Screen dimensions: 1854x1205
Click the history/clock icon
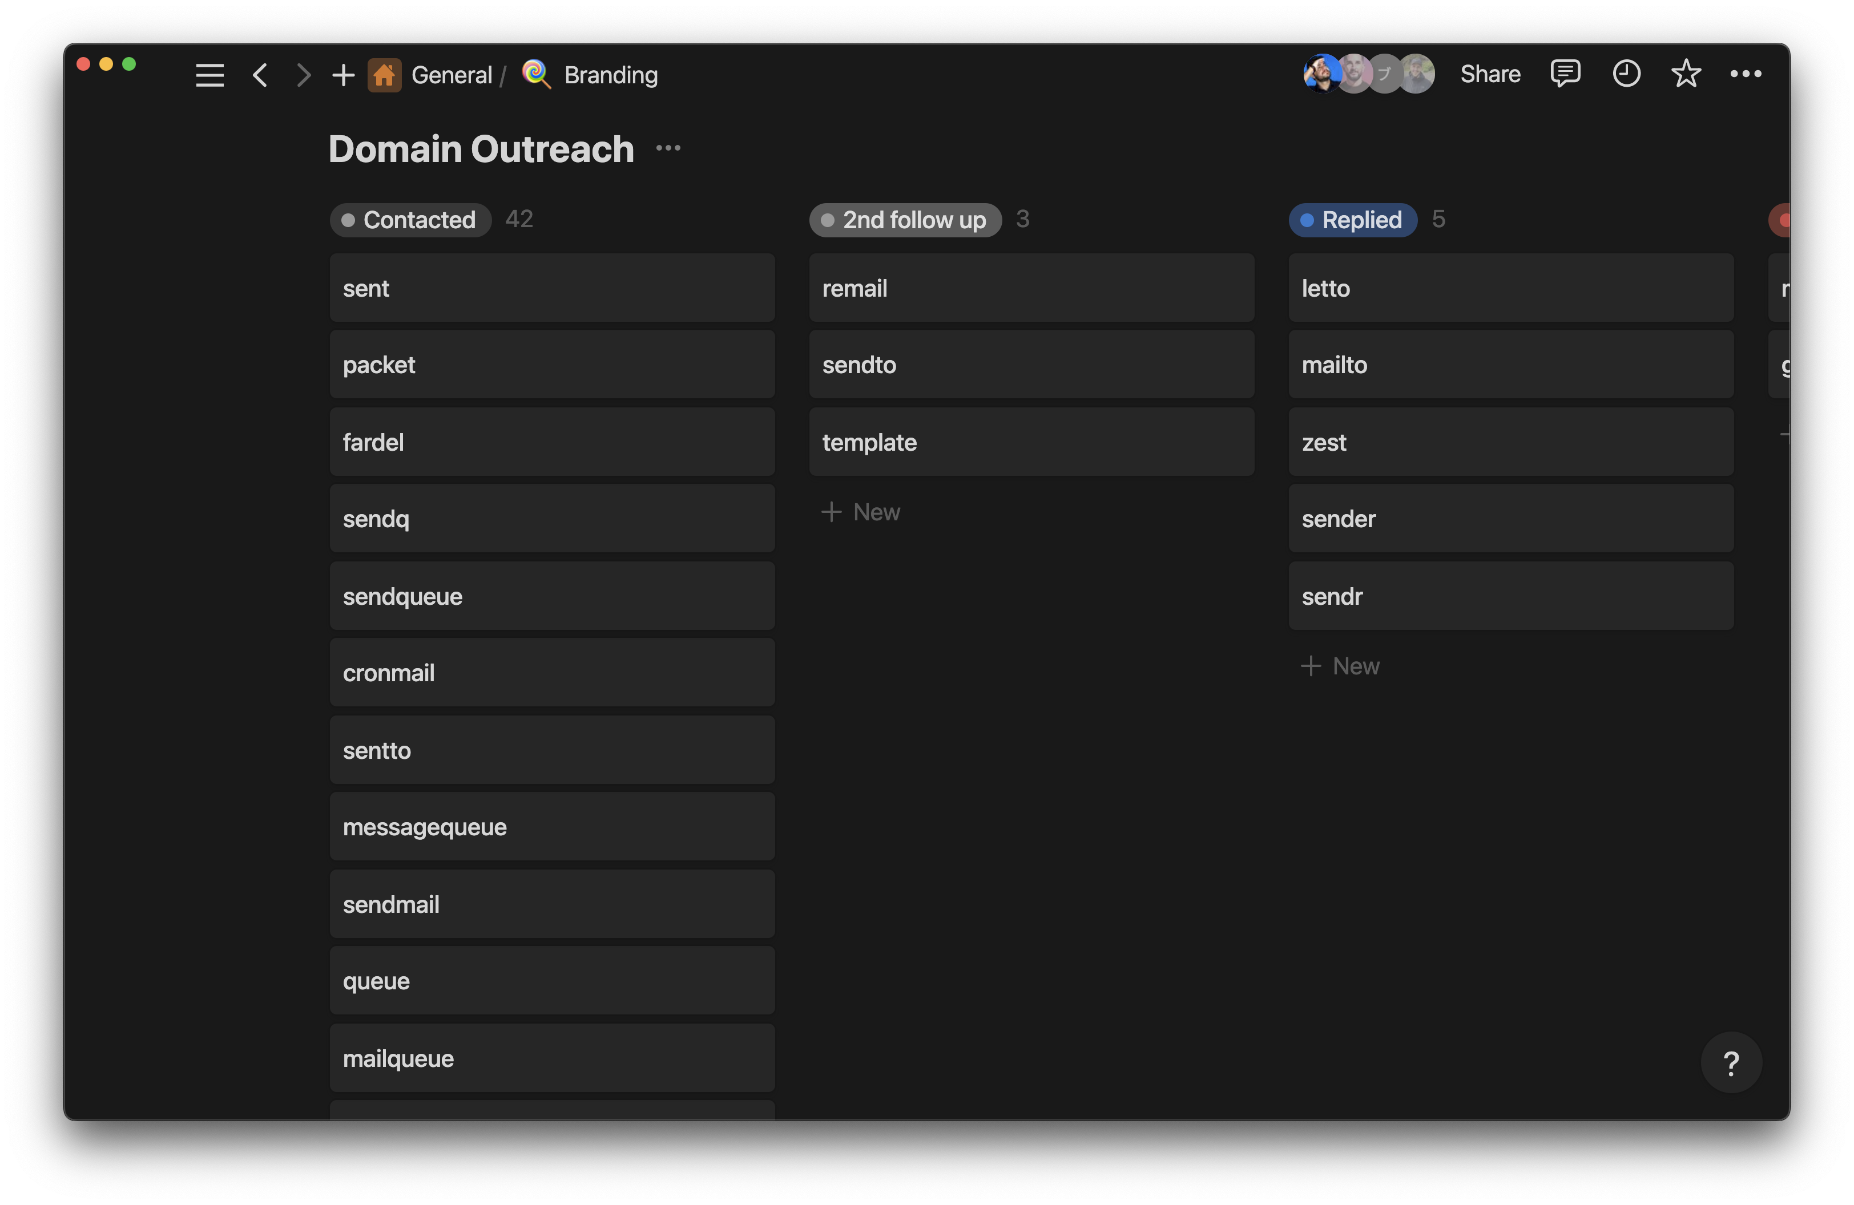click(1626, 74)
